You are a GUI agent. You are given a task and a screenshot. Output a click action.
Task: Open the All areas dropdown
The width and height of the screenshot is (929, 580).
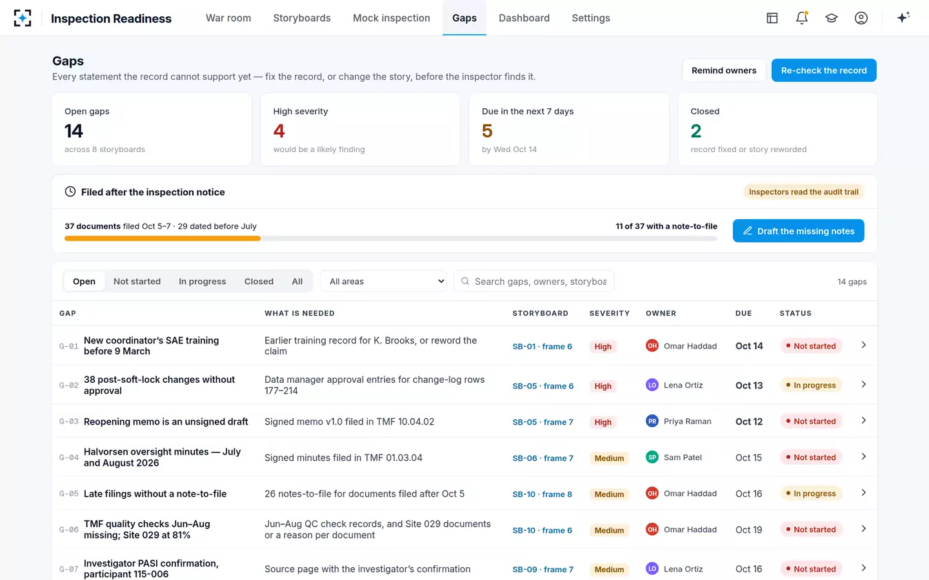384,281
